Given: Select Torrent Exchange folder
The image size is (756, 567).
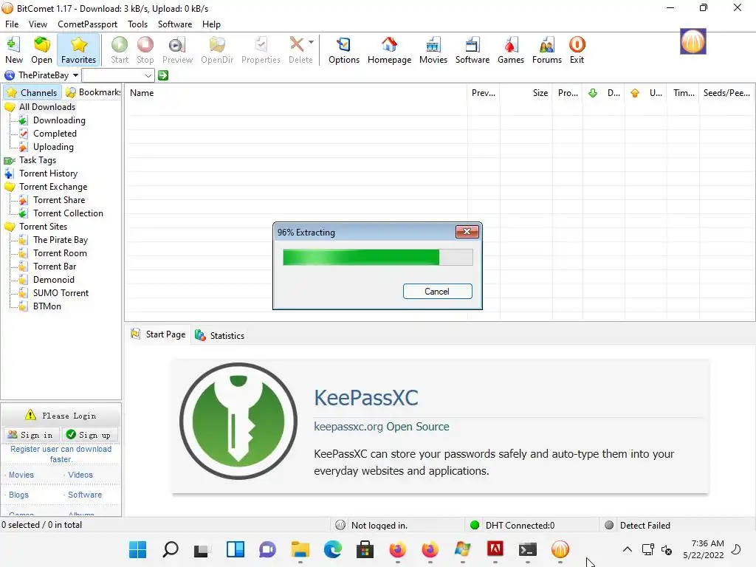Looking at the screenshot, I should (53, 187).
